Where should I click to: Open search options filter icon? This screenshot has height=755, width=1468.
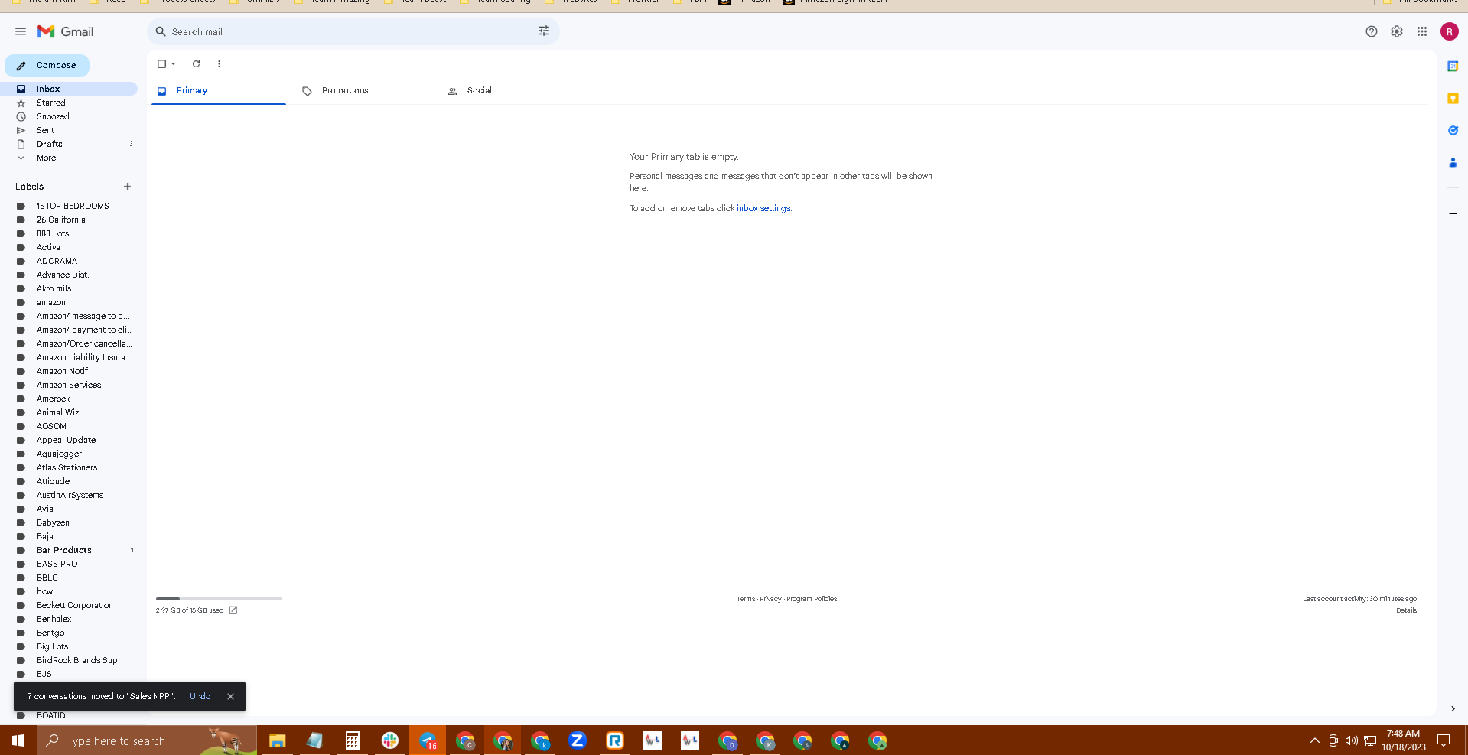click(x=544, y=31)
